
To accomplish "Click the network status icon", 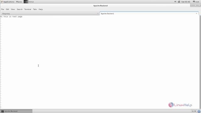I will [x=179, y=2].
